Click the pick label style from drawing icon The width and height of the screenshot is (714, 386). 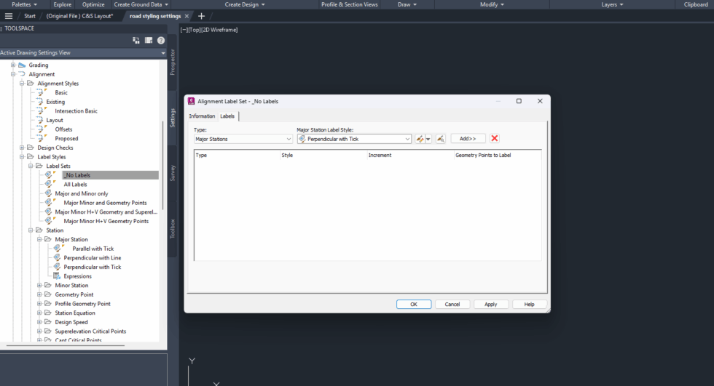pos(440,139)
